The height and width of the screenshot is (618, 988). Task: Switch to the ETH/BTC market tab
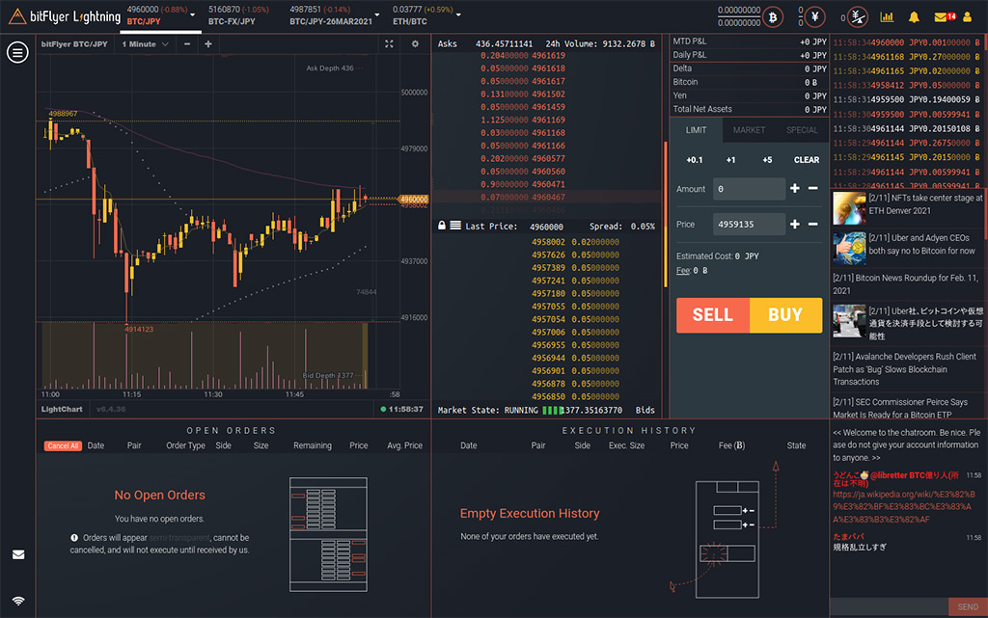pos(423,15)
